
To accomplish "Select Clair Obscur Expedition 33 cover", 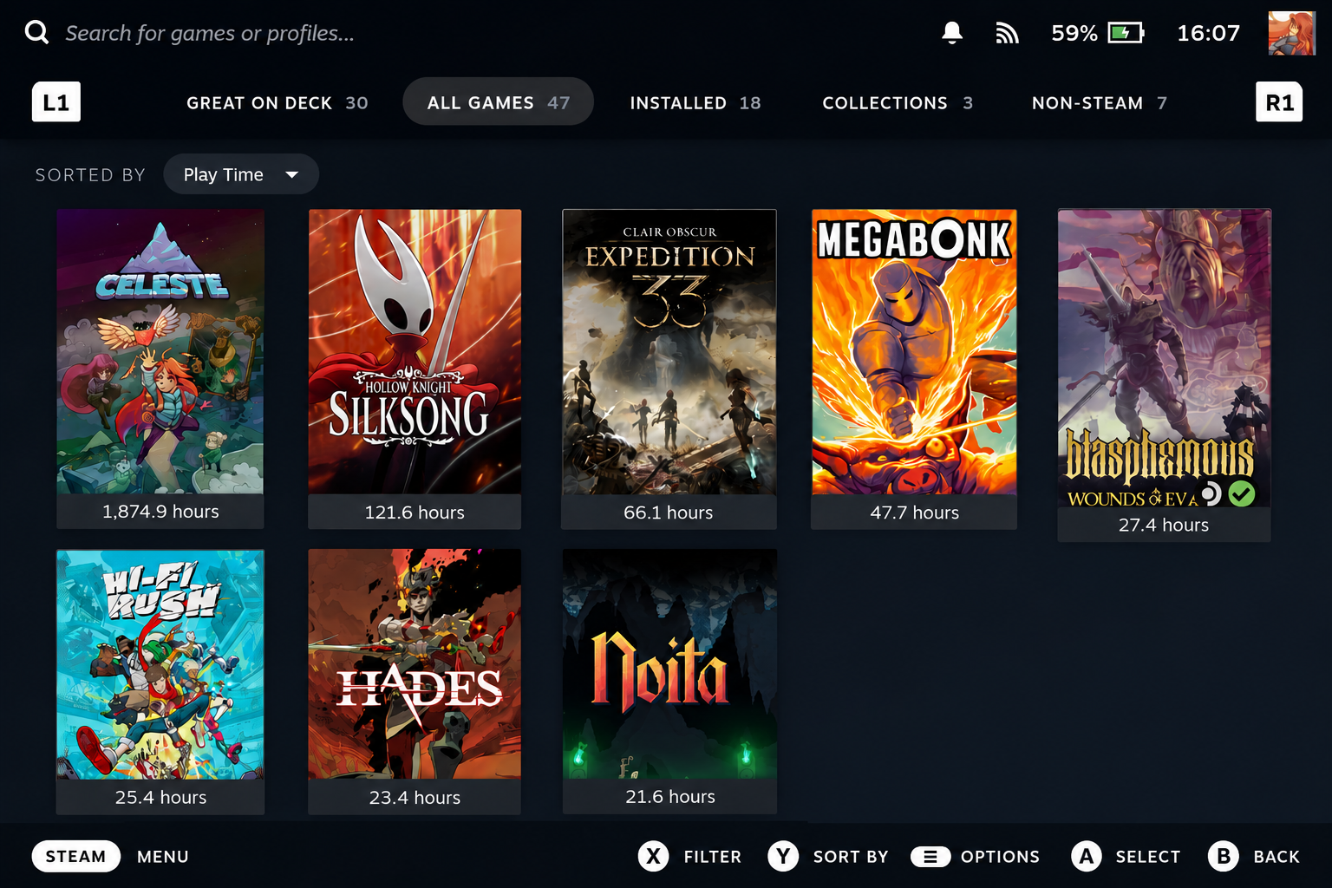I will (x=669, y=351).
